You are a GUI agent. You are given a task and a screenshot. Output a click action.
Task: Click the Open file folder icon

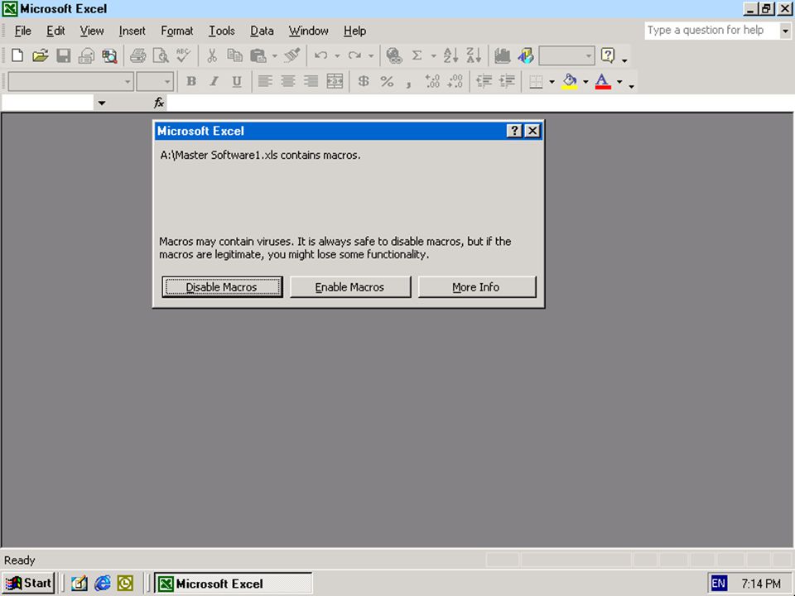click(40, 55)
